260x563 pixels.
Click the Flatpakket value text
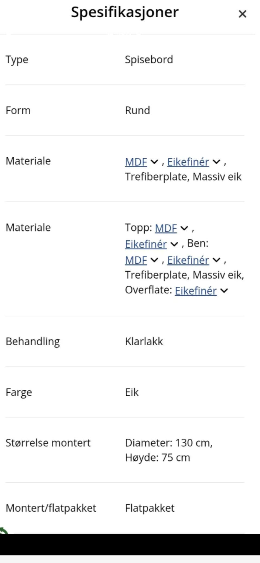tap(149, 508)
